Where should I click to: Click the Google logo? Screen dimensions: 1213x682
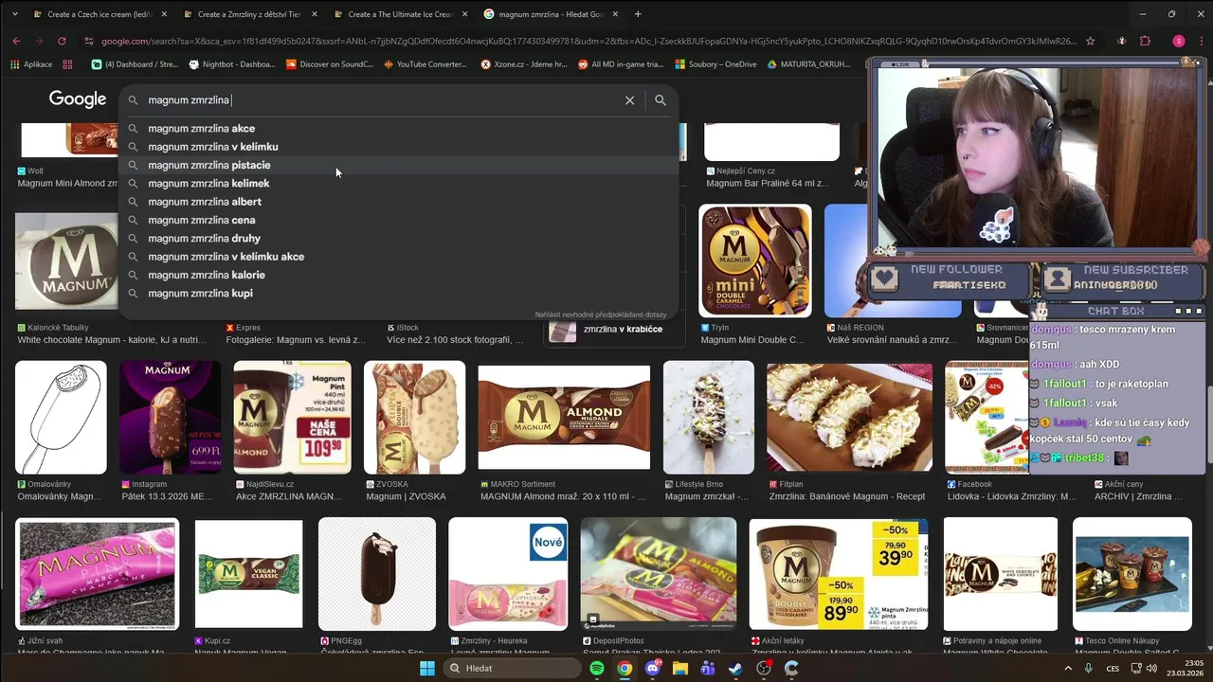[78, 99]
